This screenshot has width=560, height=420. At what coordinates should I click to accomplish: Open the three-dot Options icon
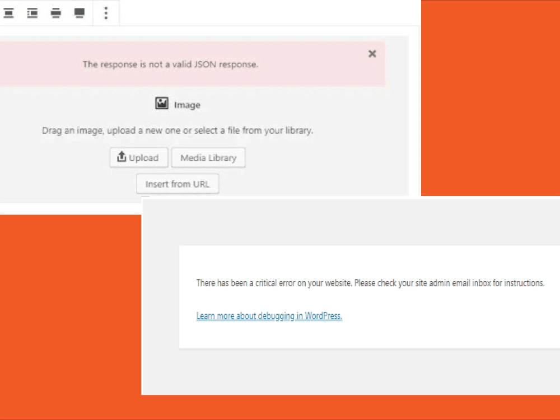tap(105, 12)
